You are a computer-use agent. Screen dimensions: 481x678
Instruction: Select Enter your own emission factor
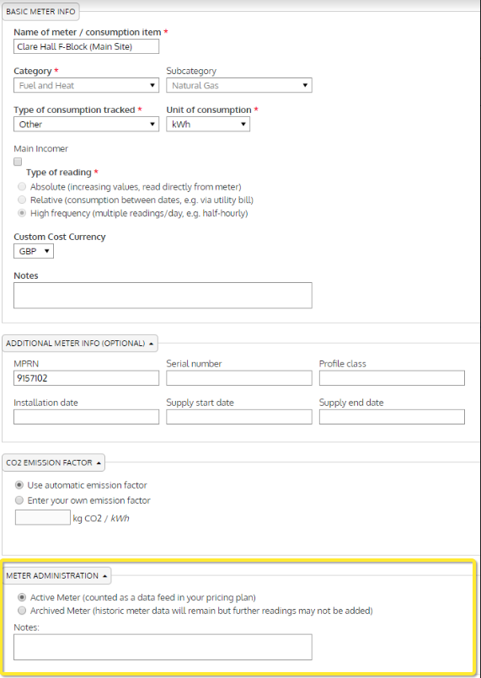pos(19,500)
